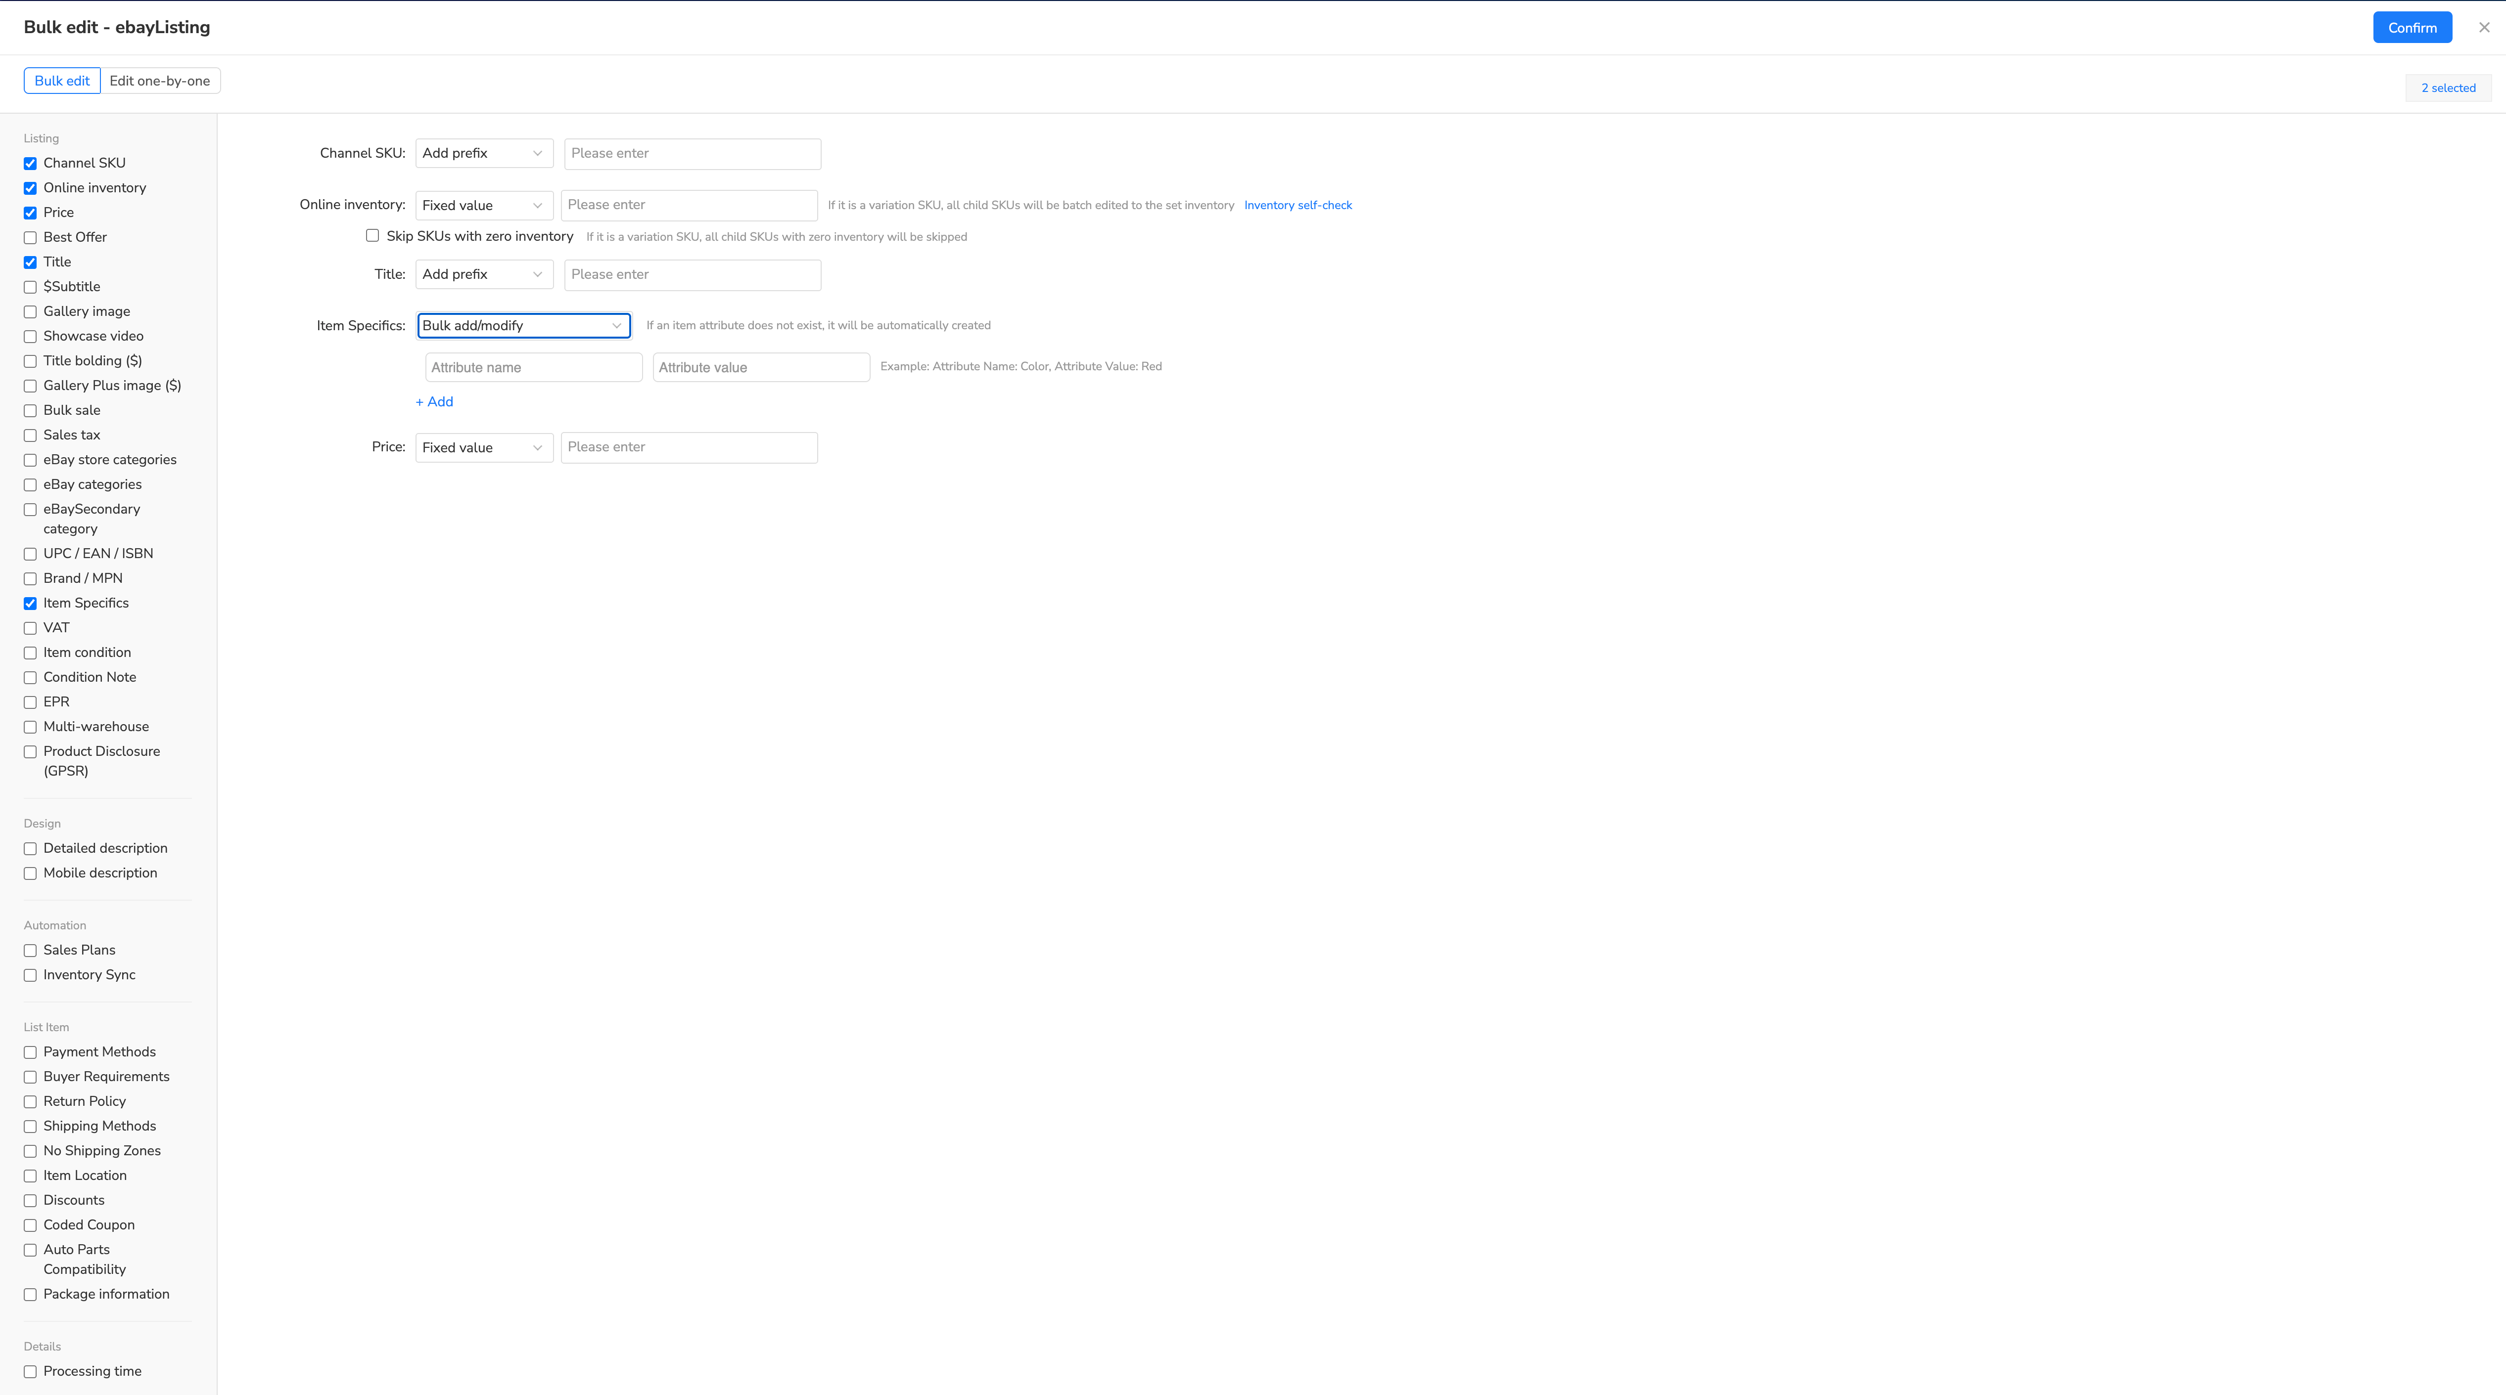The height and width of the screenshot is (1395, 2506).
Task: Check the Sales Plans option
Action: pos(30,950)
